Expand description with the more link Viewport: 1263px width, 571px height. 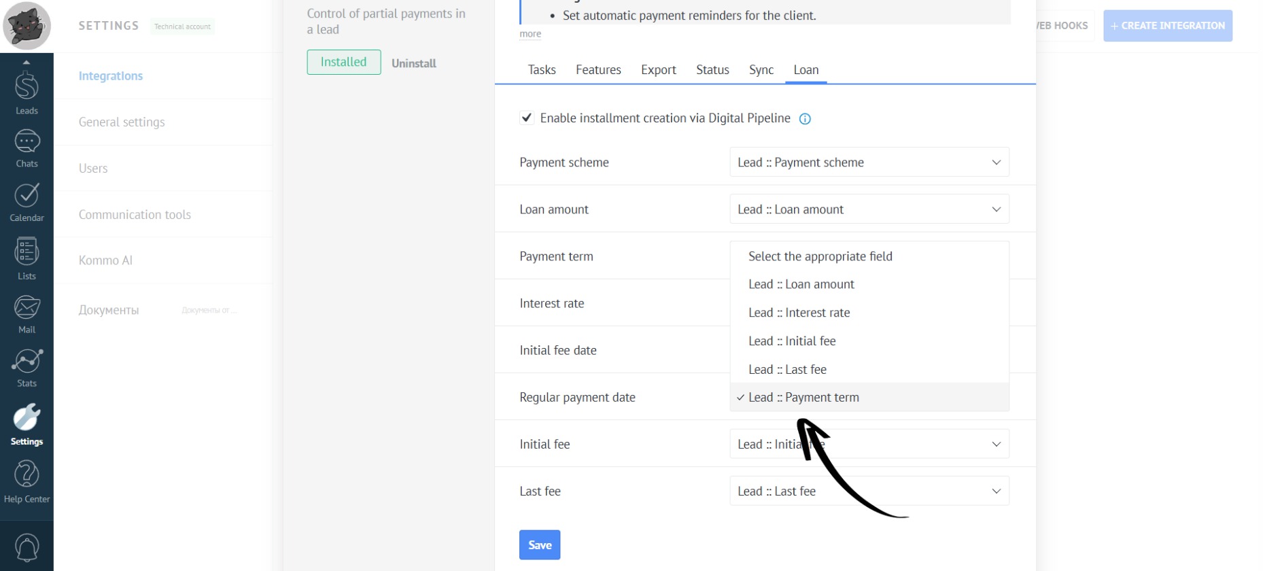(x=530, y=34)
